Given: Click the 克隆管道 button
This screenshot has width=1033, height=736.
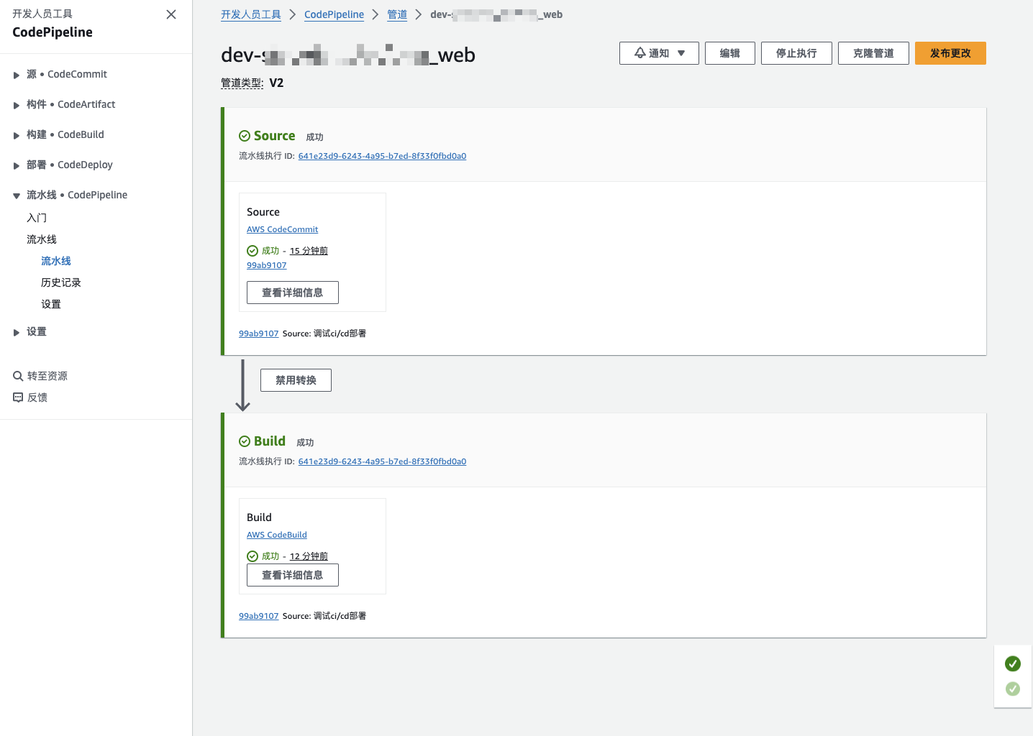Looking at the screenshot, I should pos(873,53).
